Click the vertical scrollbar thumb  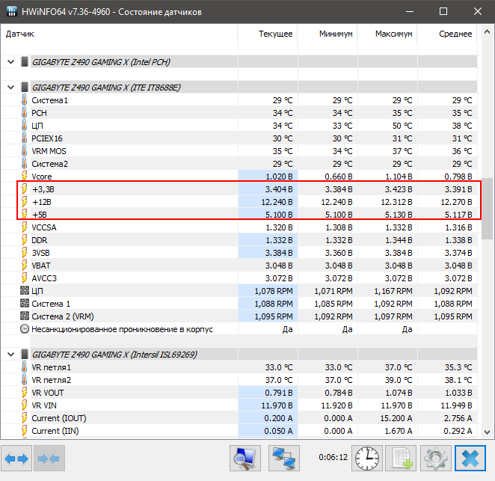(487, 208)
